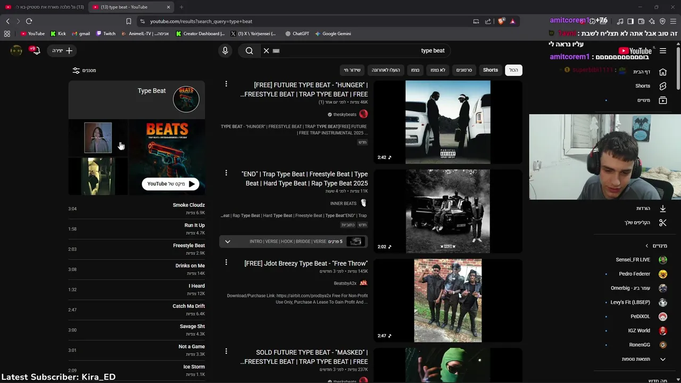
Task: Play track Freestyle Beat
Action: 136,249
